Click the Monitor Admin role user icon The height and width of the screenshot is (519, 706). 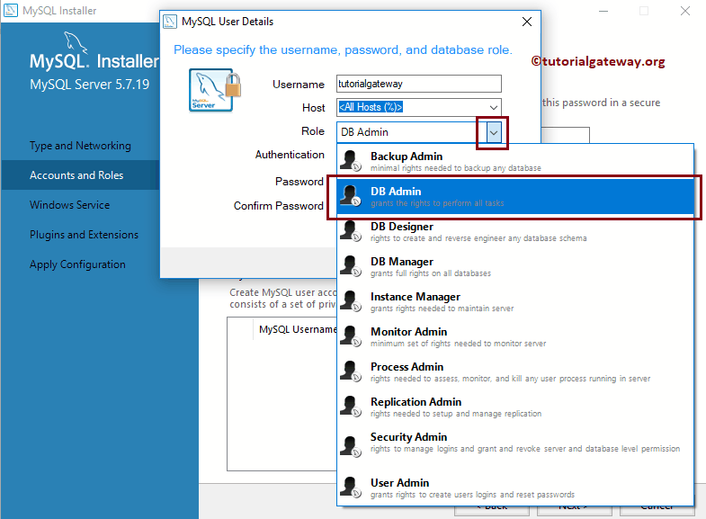point(351,336)
